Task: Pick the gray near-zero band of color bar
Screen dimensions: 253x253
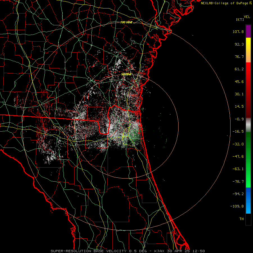Action: [248, 125]
